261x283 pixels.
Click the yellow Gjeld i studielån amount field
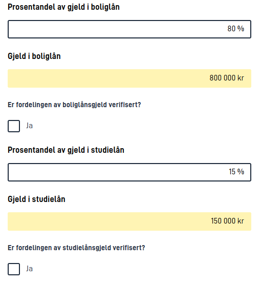click(x=129, y=221)
